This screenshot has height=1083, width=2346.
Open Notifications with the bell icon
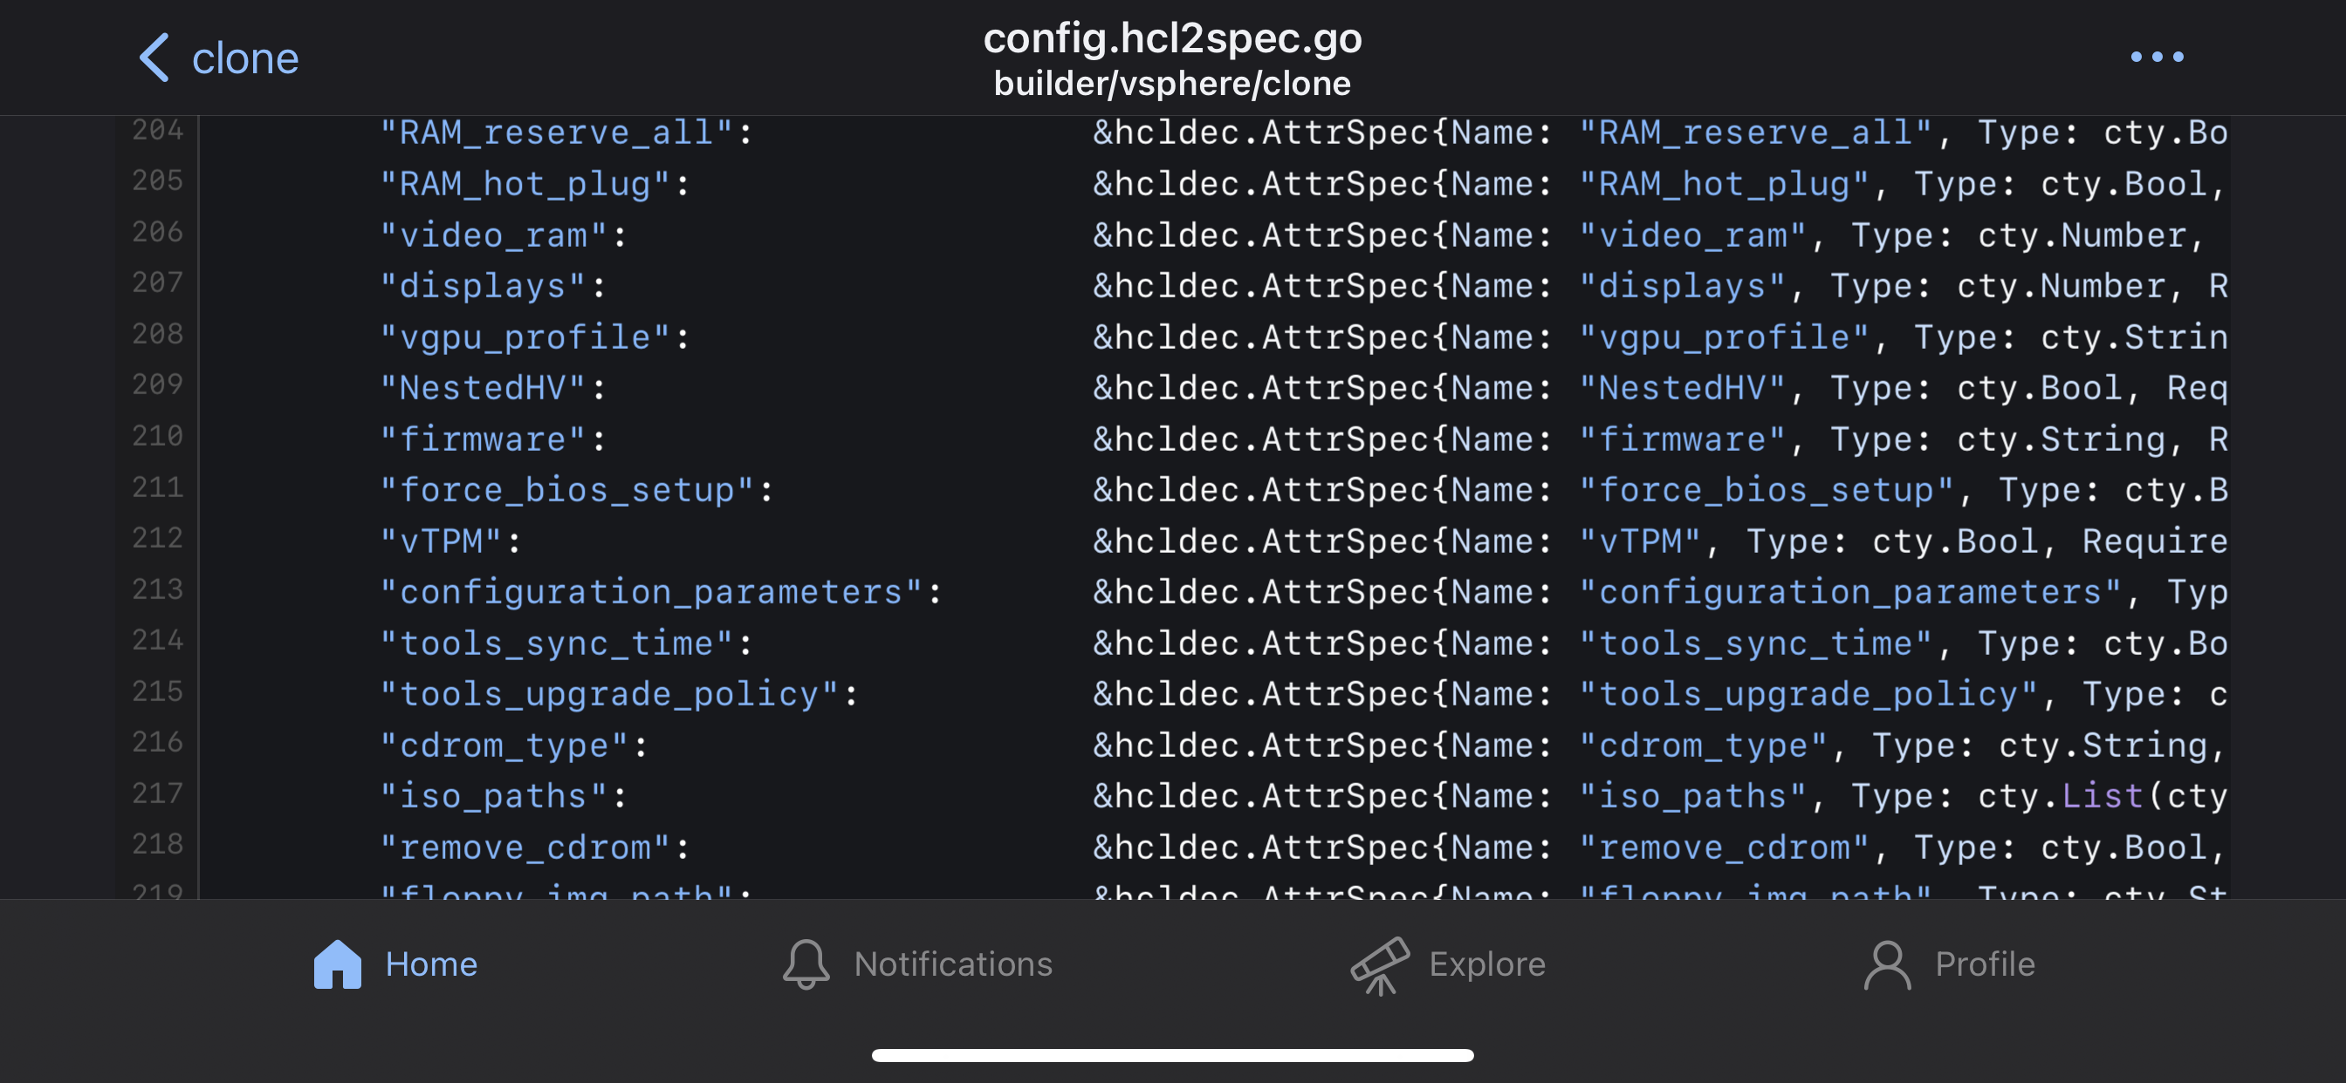tap(805, 963)
